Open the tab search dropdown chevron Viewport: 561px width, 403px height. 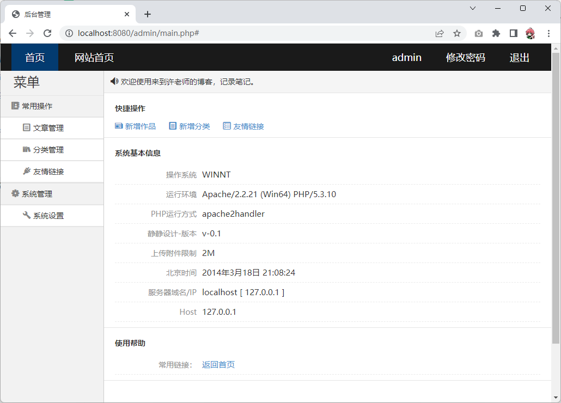(473, 8)
